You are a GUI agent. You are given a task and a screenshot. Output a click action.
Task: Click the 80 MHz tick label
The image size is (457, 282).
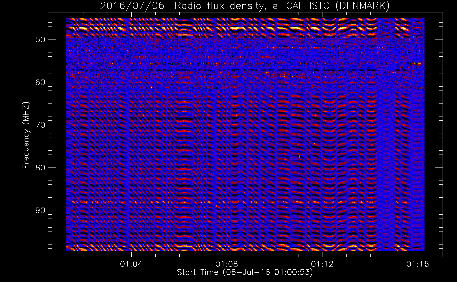pos(40,168)
